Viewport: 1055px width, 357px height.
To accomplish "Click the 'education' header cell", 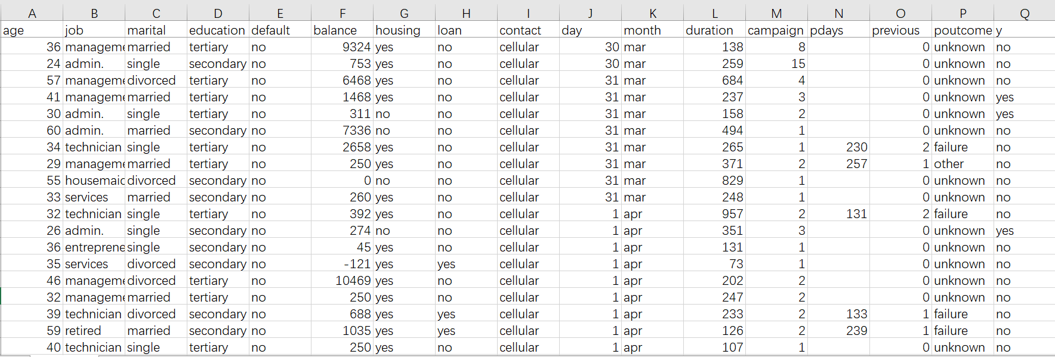I will tap(217, 30).
